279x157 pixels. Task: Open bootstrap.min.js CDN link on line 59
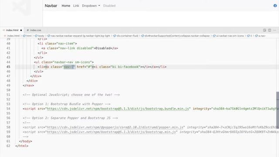[111, 132]
